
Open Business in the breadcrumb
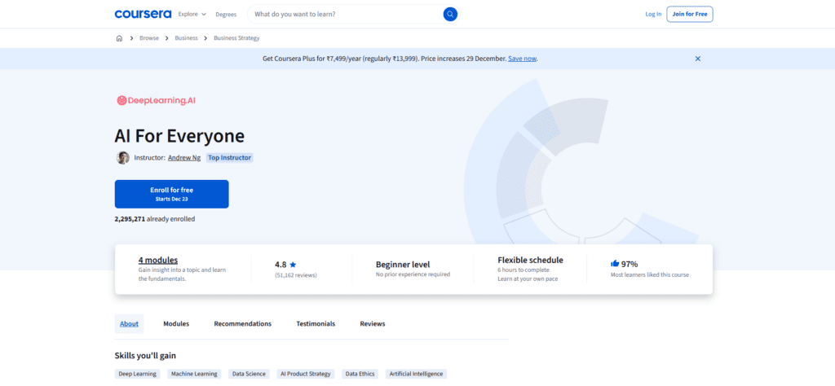coord(186,38)
